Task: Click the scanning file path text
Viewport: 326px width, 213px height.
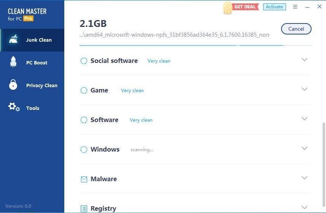Action: (x=174, y=35)
